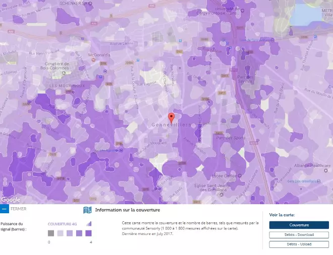Click the middle light purple legend swatch
Image resolution: width=333 pixels, height=255 pixels.
point(70,233)
